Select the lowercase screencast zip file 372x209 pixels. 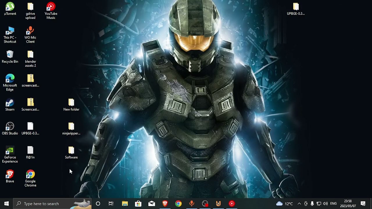coord(30,81)
